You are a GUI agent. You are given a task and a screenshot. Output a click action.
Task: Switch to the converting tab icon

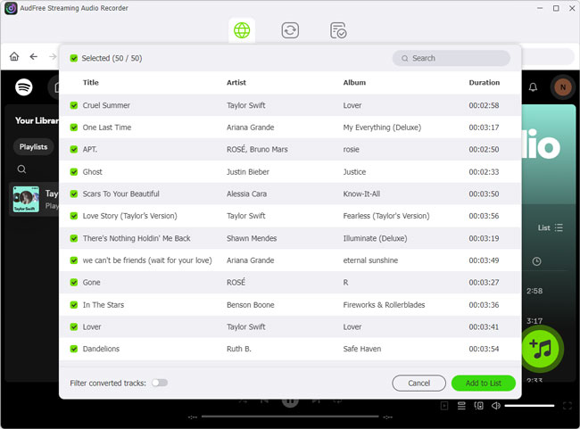click(290, 30)
